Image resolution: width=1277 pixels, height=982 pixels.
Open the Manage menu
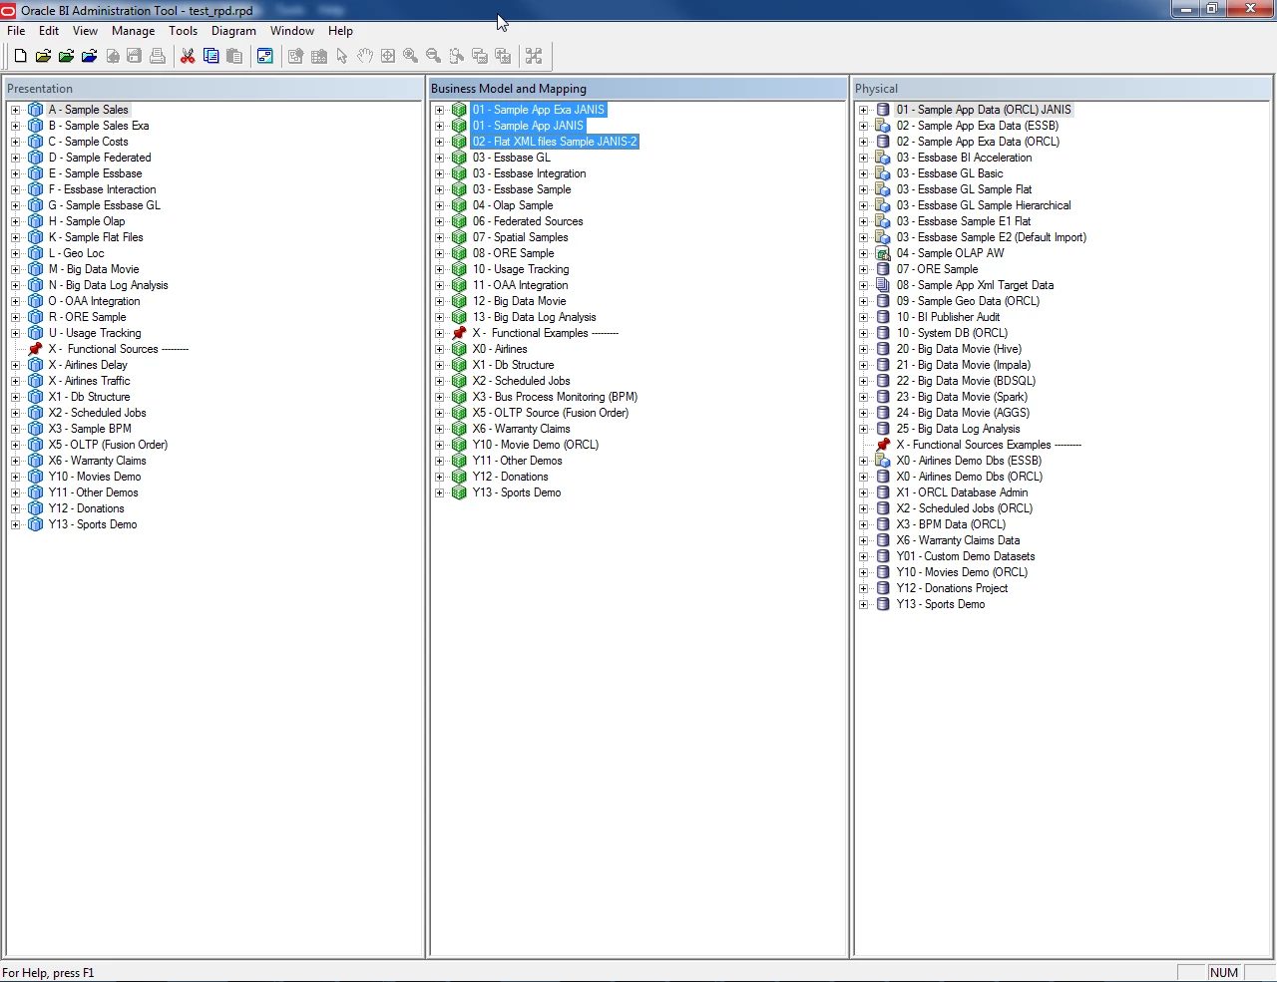pyautogui.click(x=134, y=31)
